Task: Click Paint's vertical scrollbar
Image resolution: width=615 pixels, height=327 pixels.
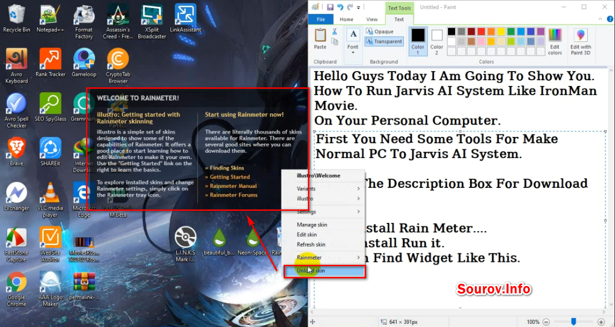Action: point(611,187)
